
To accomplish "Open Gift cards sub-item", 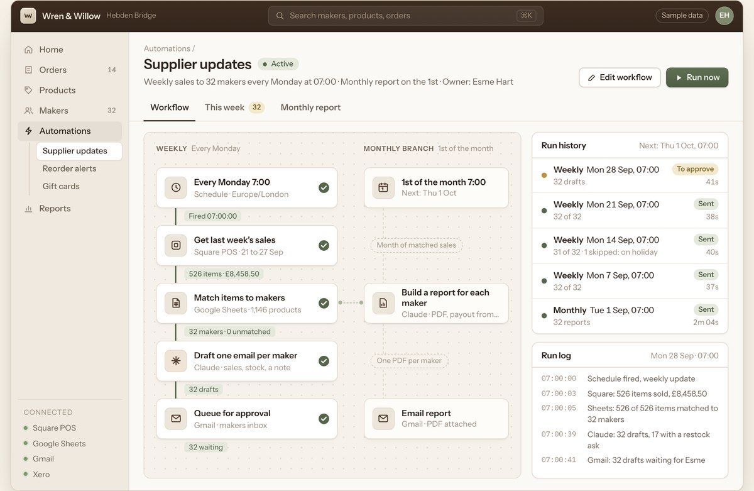I will [x=79, y=186].
